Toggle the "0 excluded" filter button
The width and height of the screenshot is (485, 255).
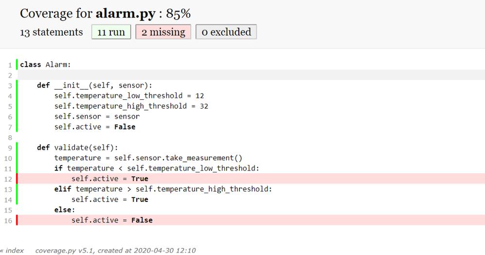tap(226, 32)
